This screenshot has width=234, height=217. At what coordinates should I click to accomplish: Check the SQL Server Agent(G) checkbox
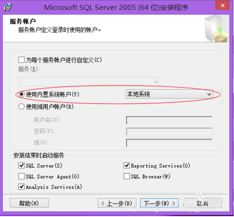(21, 176)
